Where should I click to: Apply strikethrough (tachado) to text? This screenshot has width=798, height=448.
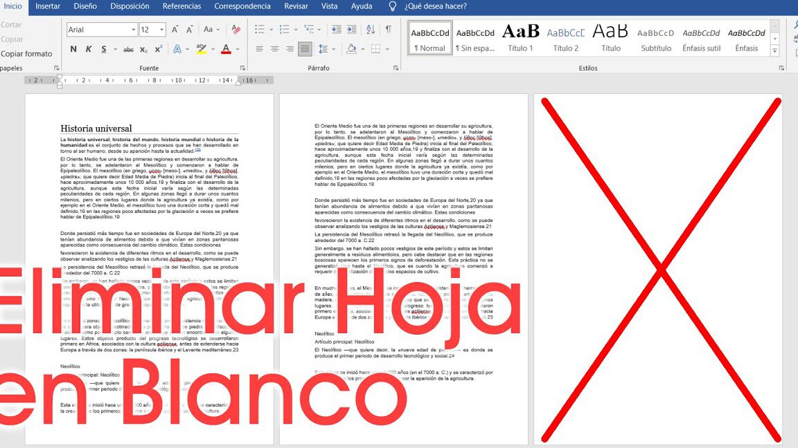[x=128, y=48]
